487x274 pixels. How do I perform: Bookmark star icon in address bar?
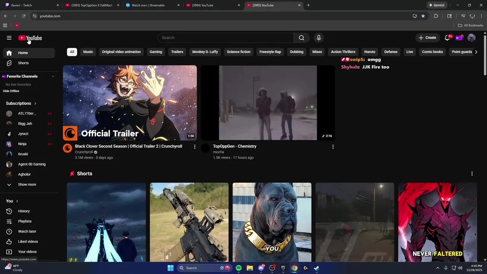coord(423,16)
